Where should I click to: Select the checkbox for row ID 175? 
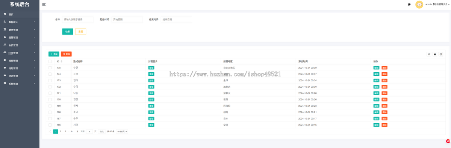pos(50,67)
